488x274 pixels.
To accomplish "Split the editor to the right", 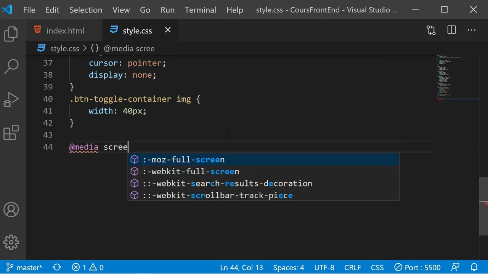I will click(x=451, y=30).
